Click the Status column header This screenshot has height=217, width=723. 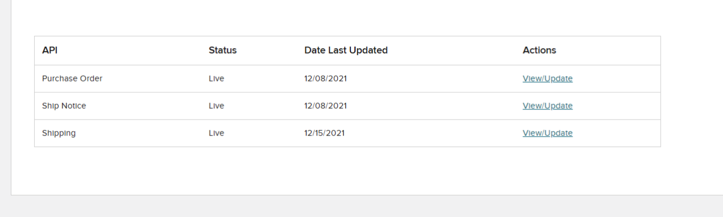[x=222, y=50]
